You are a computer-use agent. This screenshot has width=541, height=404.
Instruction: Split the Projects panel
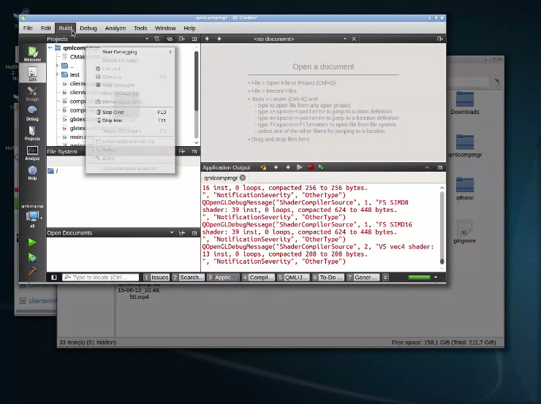(x=182, y=39)
